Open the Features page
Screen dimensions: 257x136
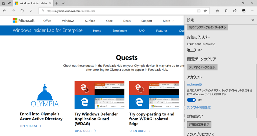[x=162, y=31]
